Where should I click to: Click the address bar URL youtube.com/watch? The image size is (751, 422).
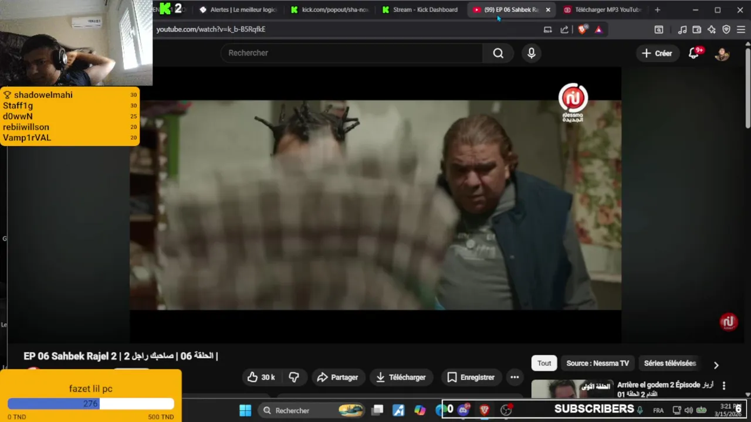coord(211,29)
